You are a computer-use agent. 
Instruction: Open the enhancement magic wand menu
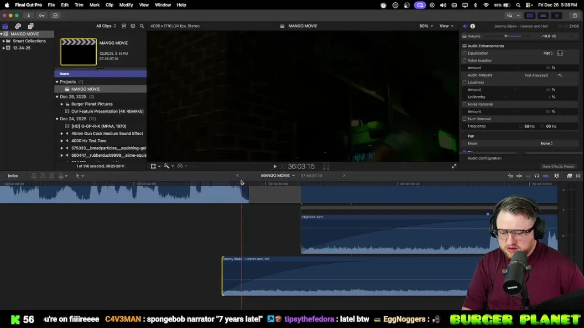pyautogui.click(x=168, y=166)
